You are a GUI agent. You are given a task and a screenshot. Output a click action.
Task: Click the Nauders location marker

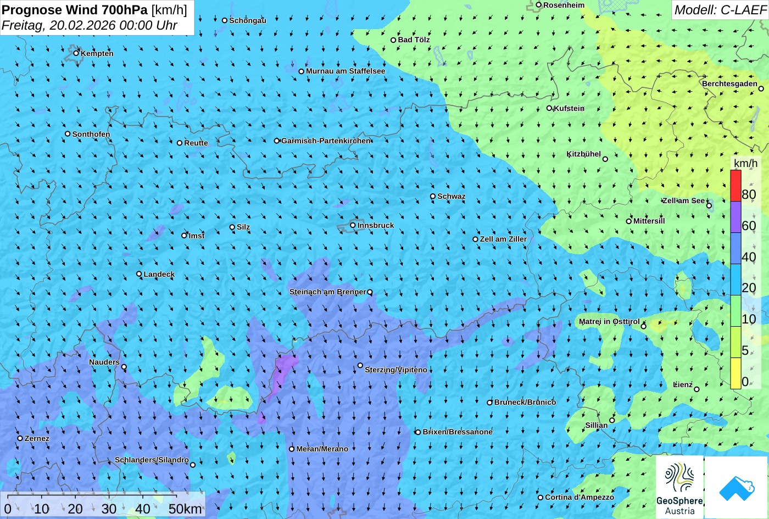click(x=124, y=367)
